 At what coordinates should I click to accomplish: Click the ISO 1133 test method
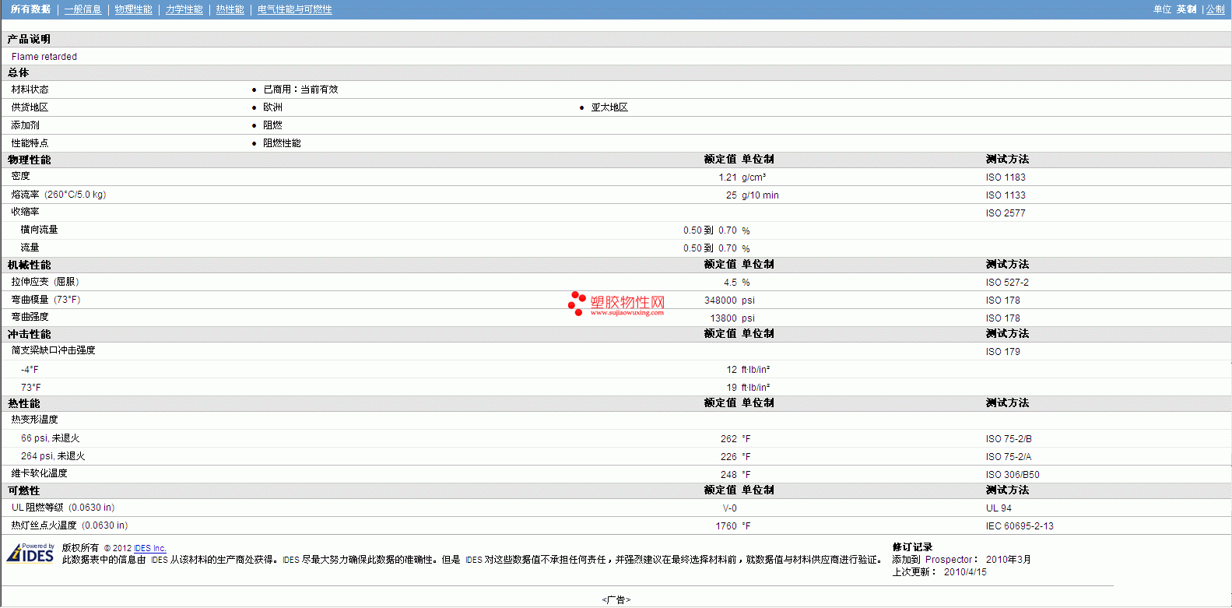pos(1006,195)
